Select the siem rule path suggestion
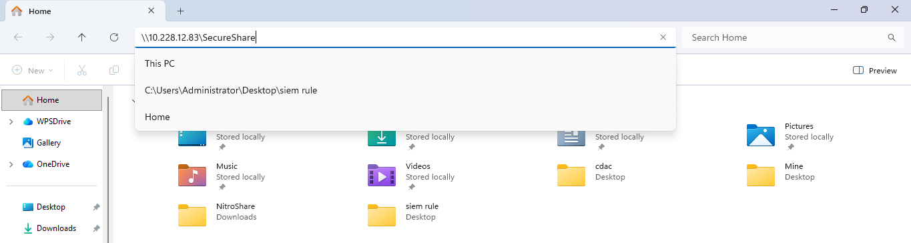Viewport: 911px width, 243px height. coord(405,90)
